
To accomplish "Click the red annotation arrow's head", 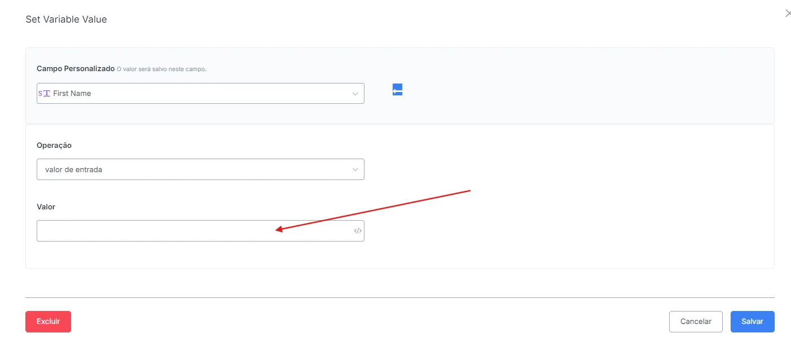I will coord(279,229).
